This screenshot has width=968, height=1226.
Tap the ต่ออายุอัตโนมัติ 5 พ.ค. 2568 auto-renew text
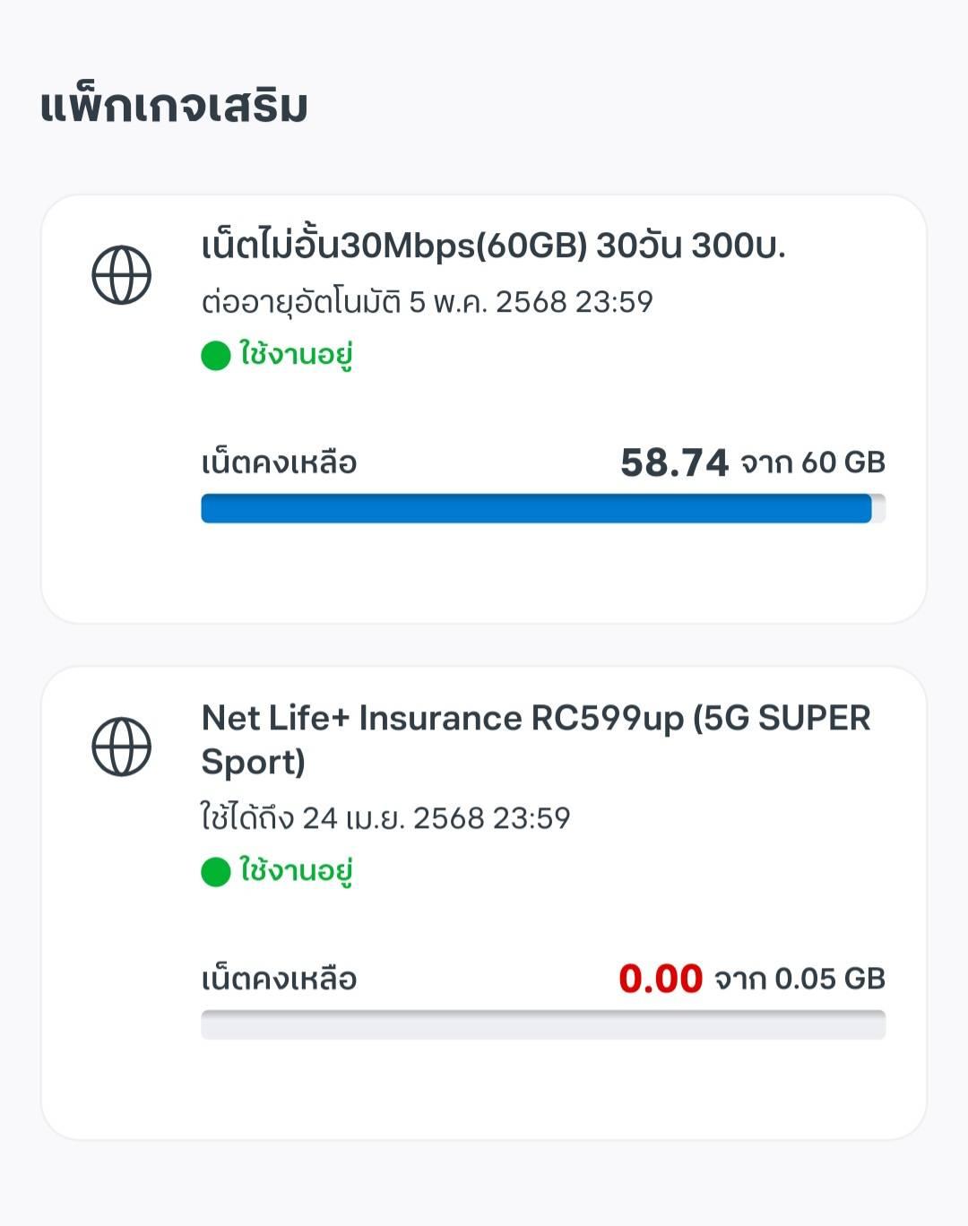(427, 301)
